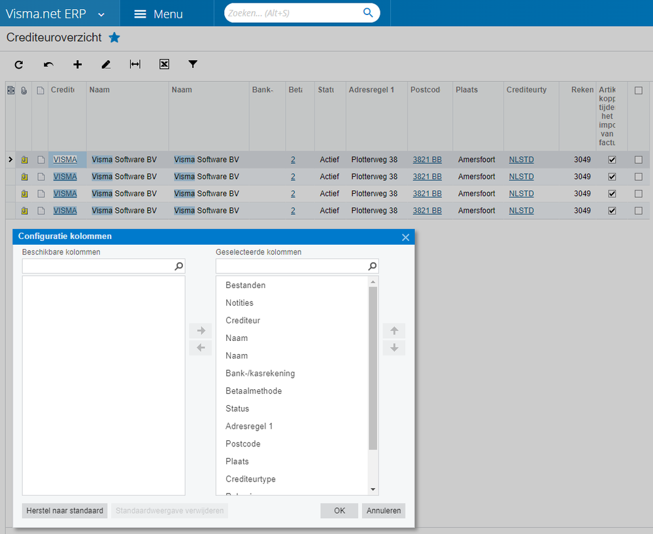Click the scroll-up arrow of the selected columns list
The width and height of the screenshot is (653, 534).
click(x=373, y=282)
